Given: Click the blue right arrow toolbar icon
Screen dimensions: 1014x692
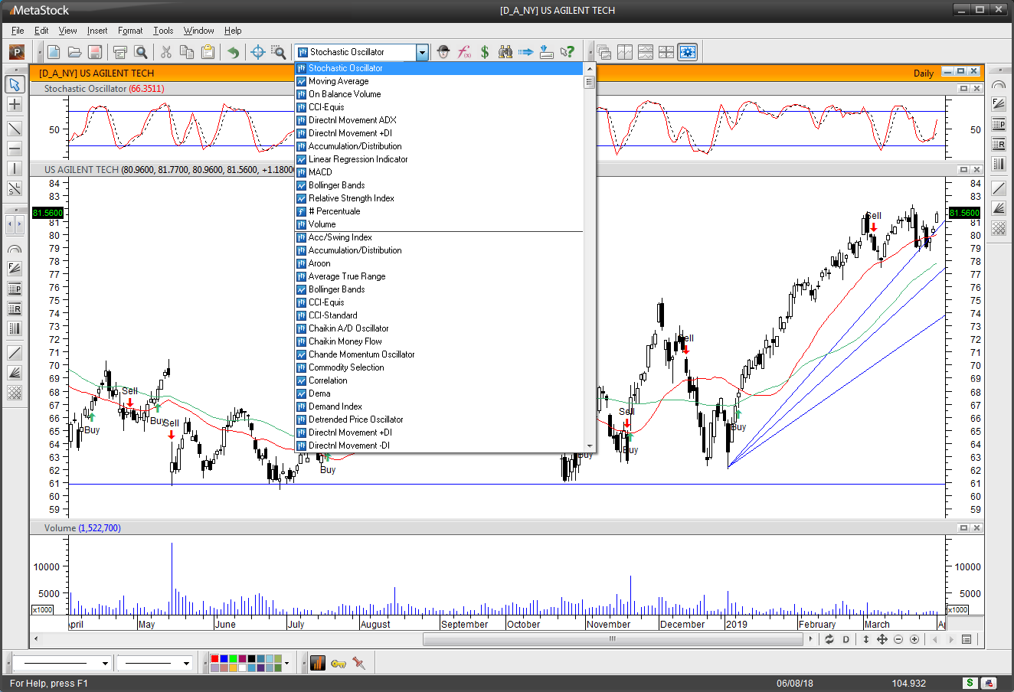Looking at the screenshot, I should click(526, 52).
